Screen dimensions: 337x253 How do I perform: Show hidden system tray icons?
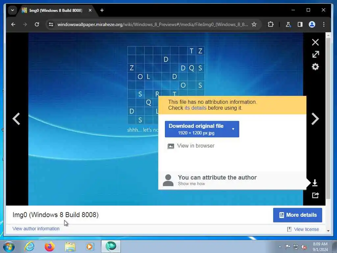tap(280, 247)
